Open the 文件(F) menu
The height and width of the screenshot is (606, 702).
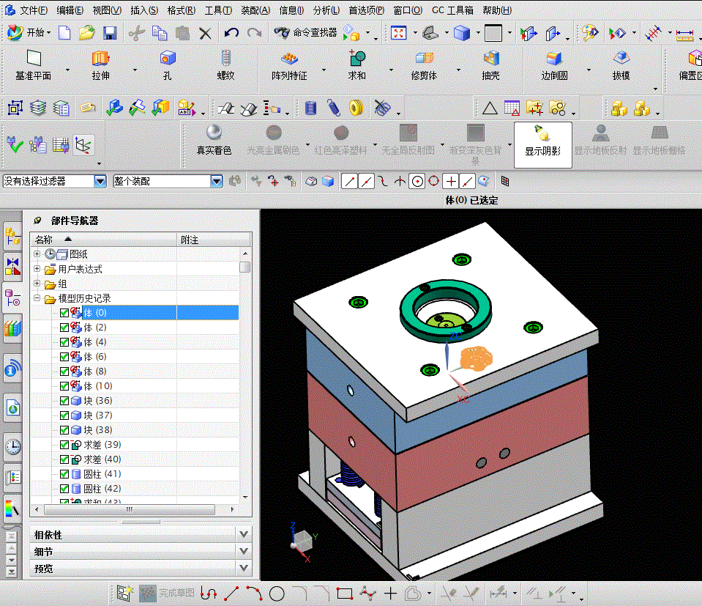[x=34, y=10]
